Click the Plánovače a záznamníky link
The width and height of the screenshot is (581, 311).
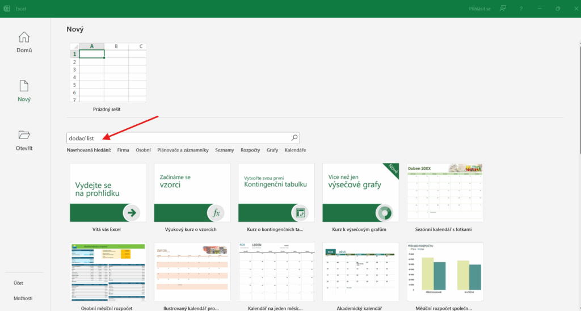[x=183, y=150]
